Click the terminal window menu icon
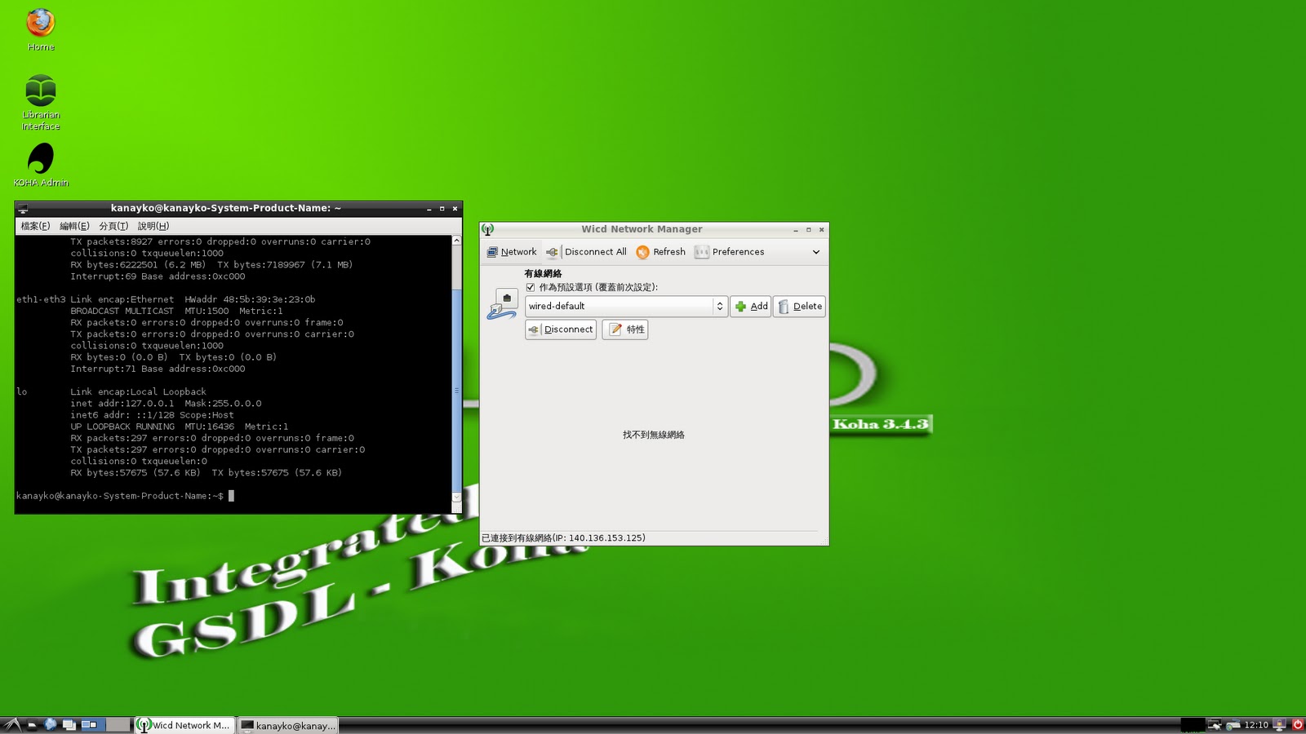The image size is (1306, 734). coord(23,209)
